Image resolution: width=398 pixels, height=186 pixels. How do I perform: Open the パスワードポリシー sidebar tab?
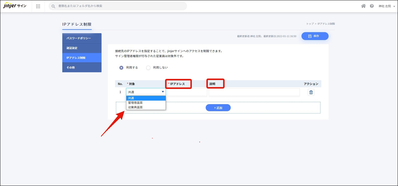(x=82, y=38)
